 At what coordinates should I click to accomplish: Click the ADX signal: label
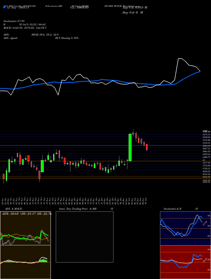point(11,38)
